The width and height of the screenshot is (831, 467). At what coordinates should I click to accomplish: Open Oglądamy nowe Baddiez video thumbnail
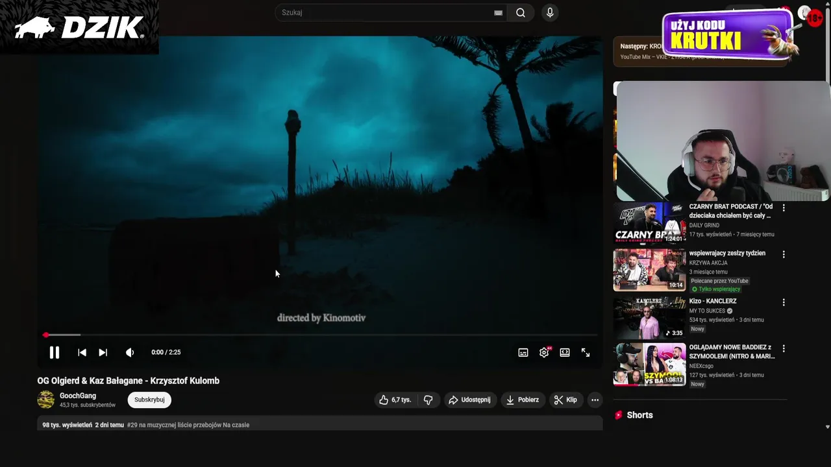(650, 365)
